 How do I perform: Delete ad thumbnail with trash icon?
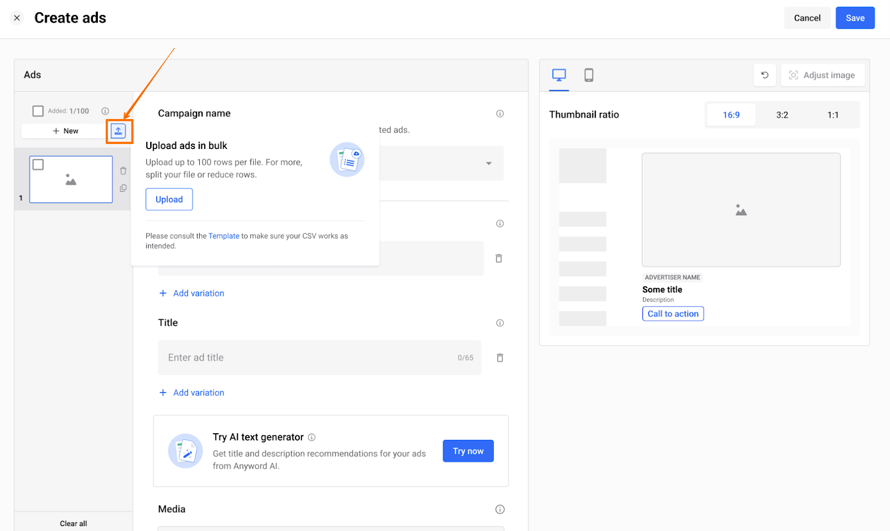123,171
